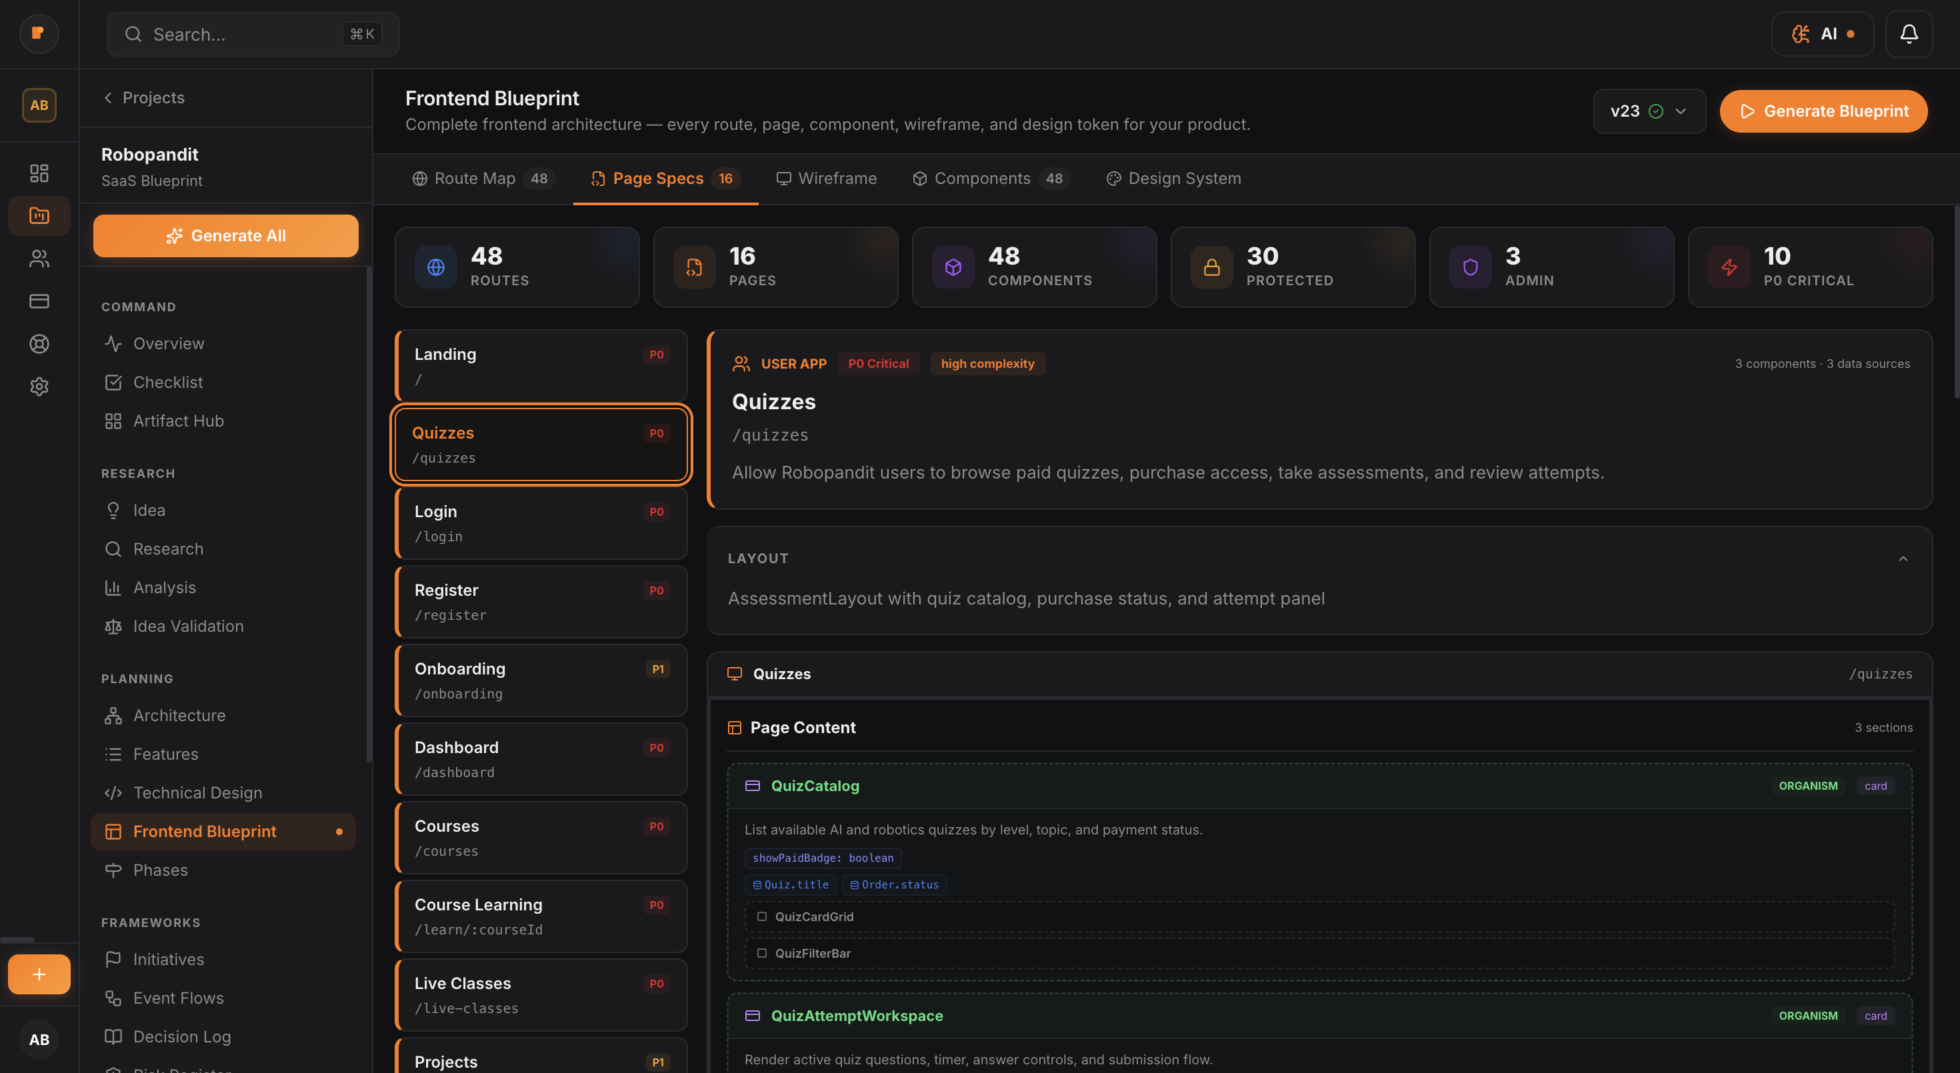Click the notifications bell icon
The height and width of the screenshot is (1073, 1960).
click(1908, 34)
